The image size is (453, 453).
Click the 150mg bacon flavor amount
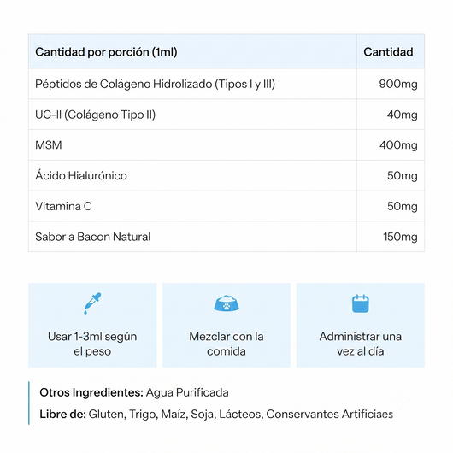pyautogui.click(x=400, y=237)
